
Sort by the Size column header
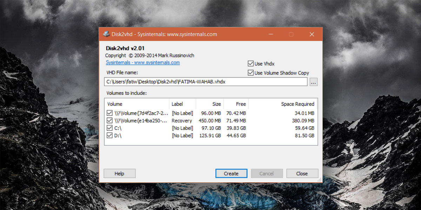(209, 104)
